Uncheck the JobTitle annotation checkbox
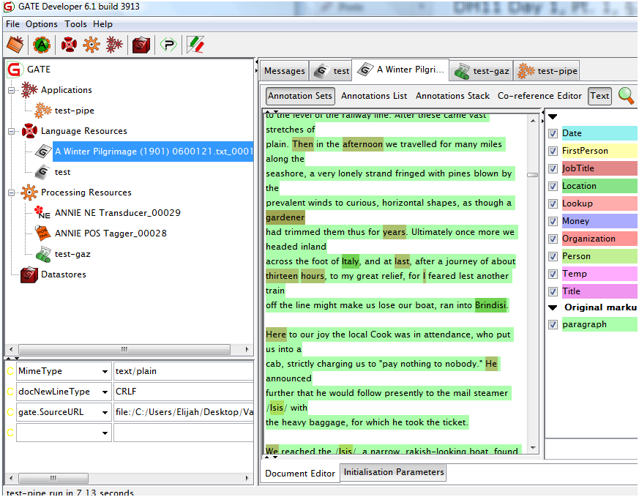Image resolution: width=639 pixels, height=497 pixels. (x=553, y=168)
